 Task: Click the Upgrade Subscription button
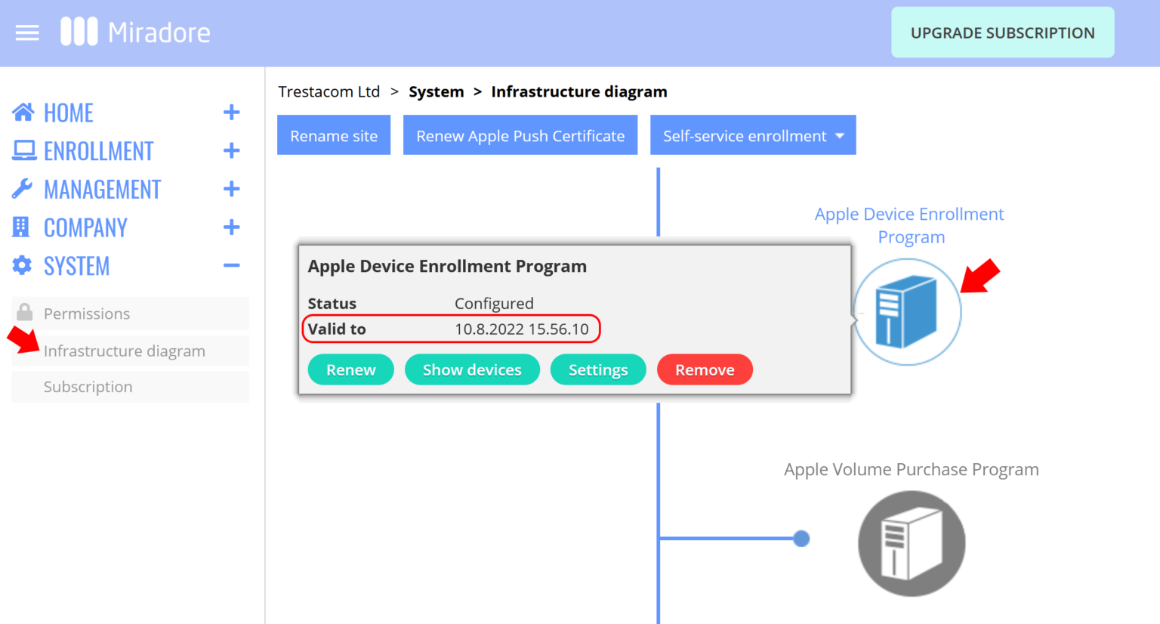click(x=1002, y=32)
